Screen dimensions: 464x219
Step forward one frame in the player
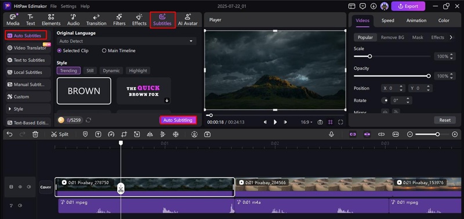point(285,122)
